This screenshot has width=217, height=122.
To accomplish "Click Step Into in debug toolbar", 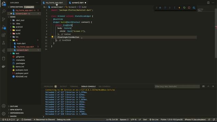I will [x=170, y=8].
